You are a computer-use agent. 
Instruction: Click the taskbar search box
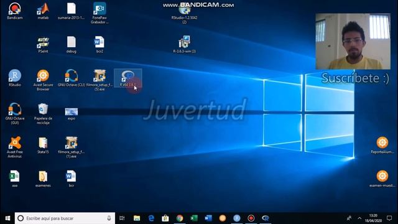[x=65, y=218]
